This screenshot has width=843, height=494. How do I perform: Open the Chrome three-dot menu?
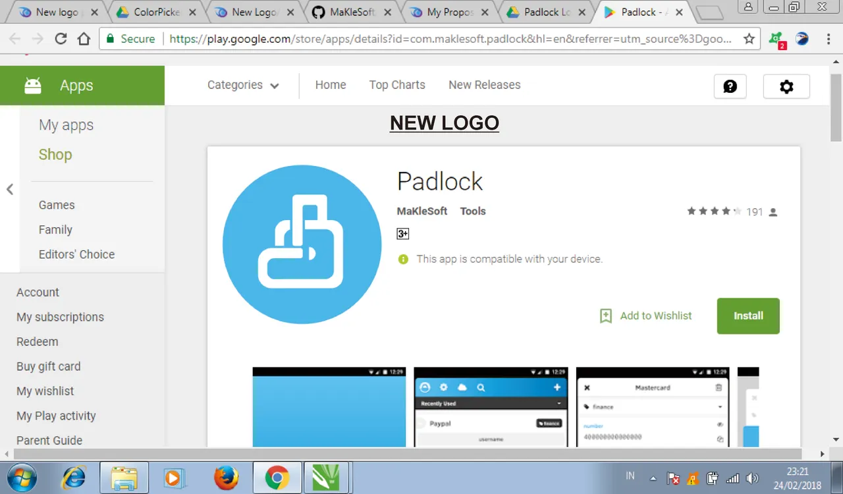829,39
